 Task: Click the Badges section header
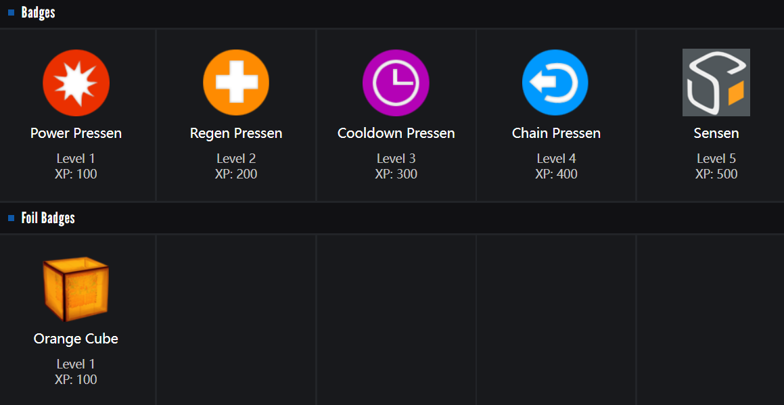[x=39, y=13]
